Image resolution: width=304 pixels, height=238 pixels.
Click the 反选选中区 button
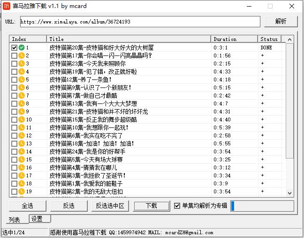pos(110,206)
